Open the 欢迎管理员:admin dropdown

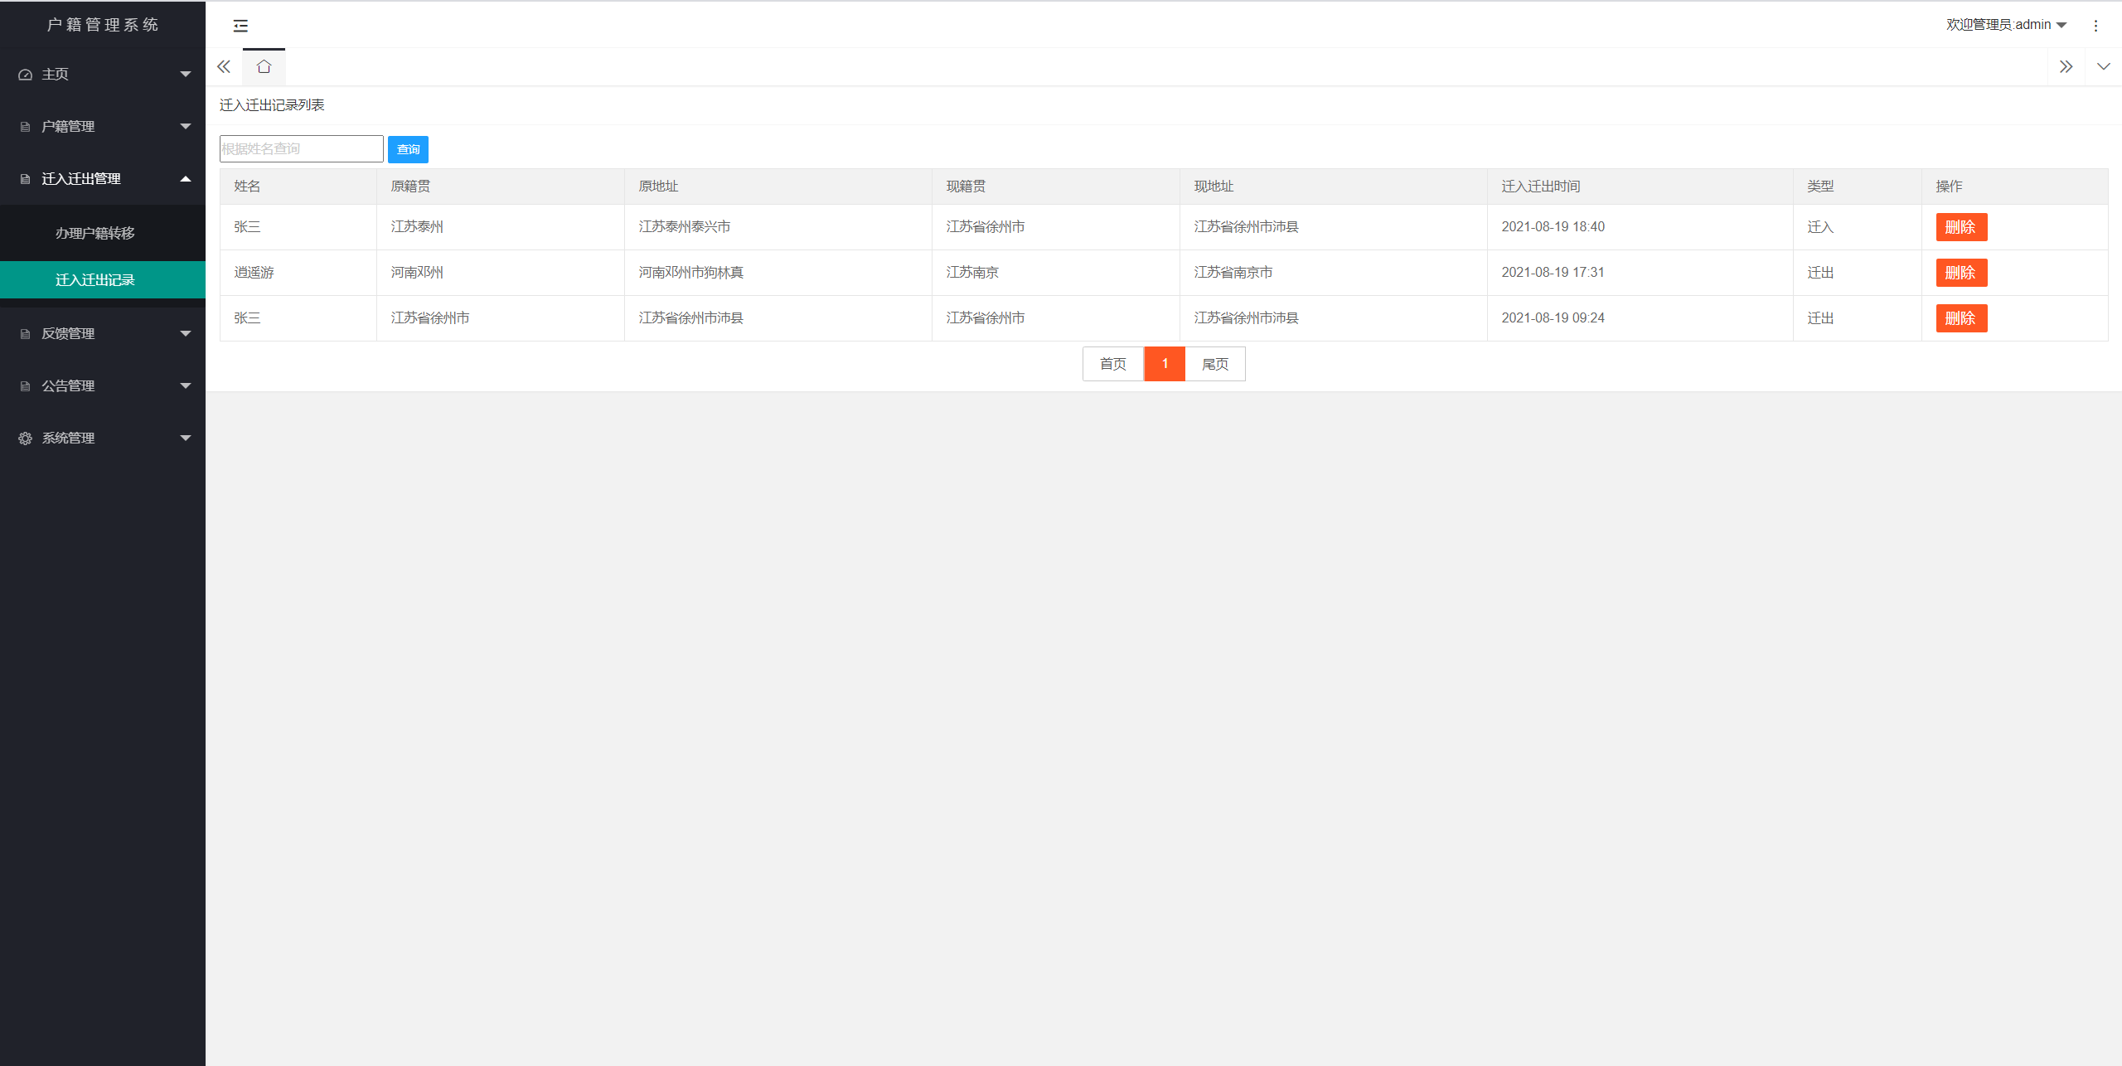pyautogui.click(x=2006, y=25)
